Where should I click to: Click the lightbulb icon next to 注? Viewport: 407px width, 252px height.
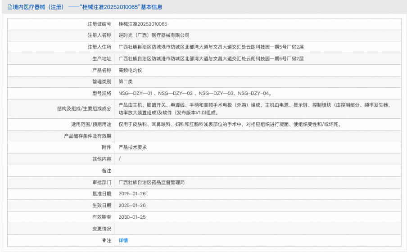[x=104, y=241]
